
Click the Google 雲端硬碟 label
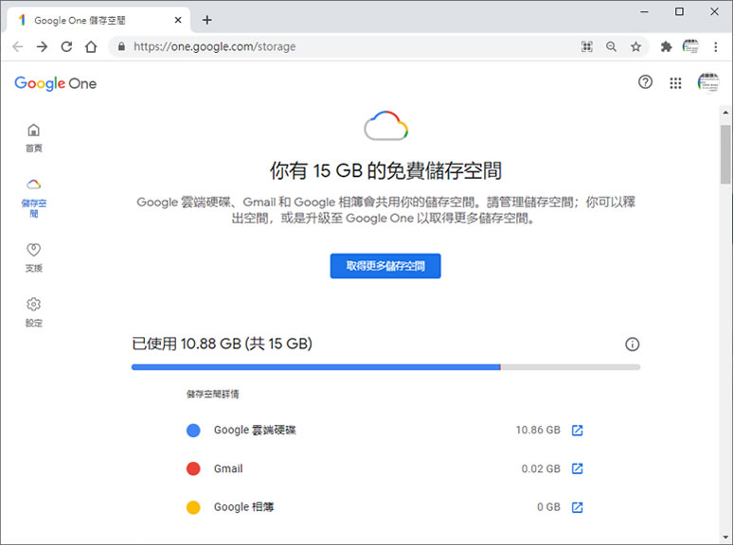[255, 430]
